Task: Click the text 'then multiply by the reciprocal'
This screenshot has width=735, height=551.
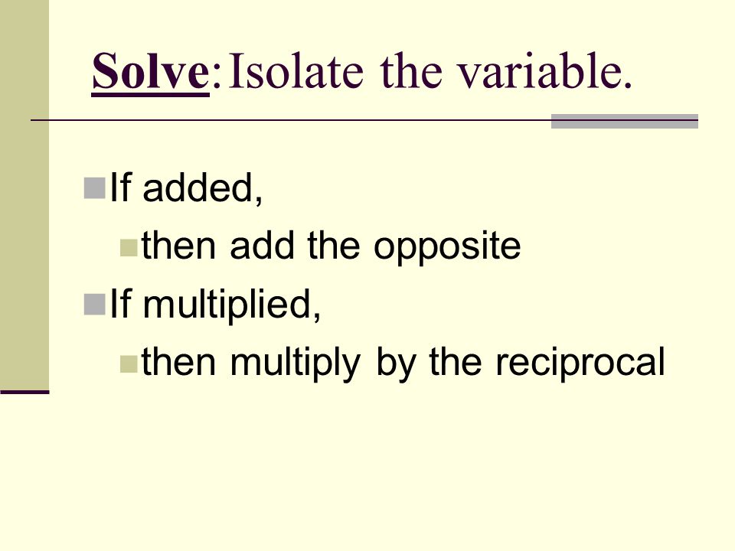Action: click(403, 362)
